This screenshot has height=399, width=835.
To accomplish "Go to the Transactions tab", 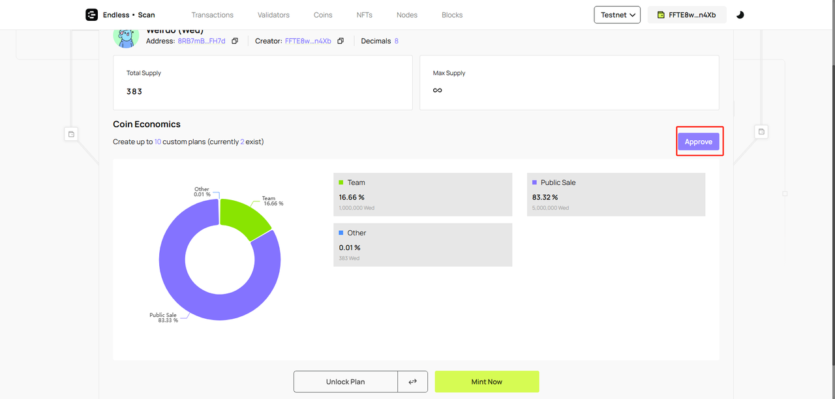I will (212, 15).
